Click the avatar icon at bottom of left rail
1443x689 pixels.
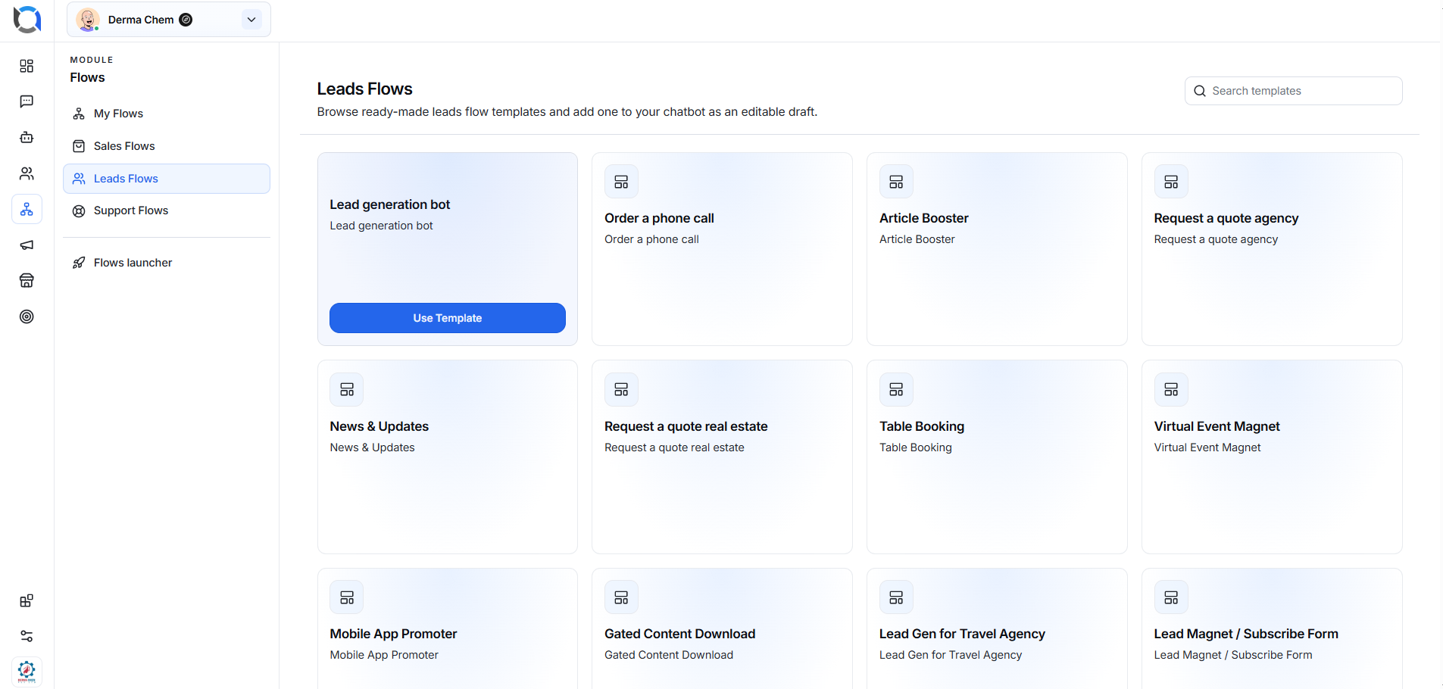tap(27, 672)
